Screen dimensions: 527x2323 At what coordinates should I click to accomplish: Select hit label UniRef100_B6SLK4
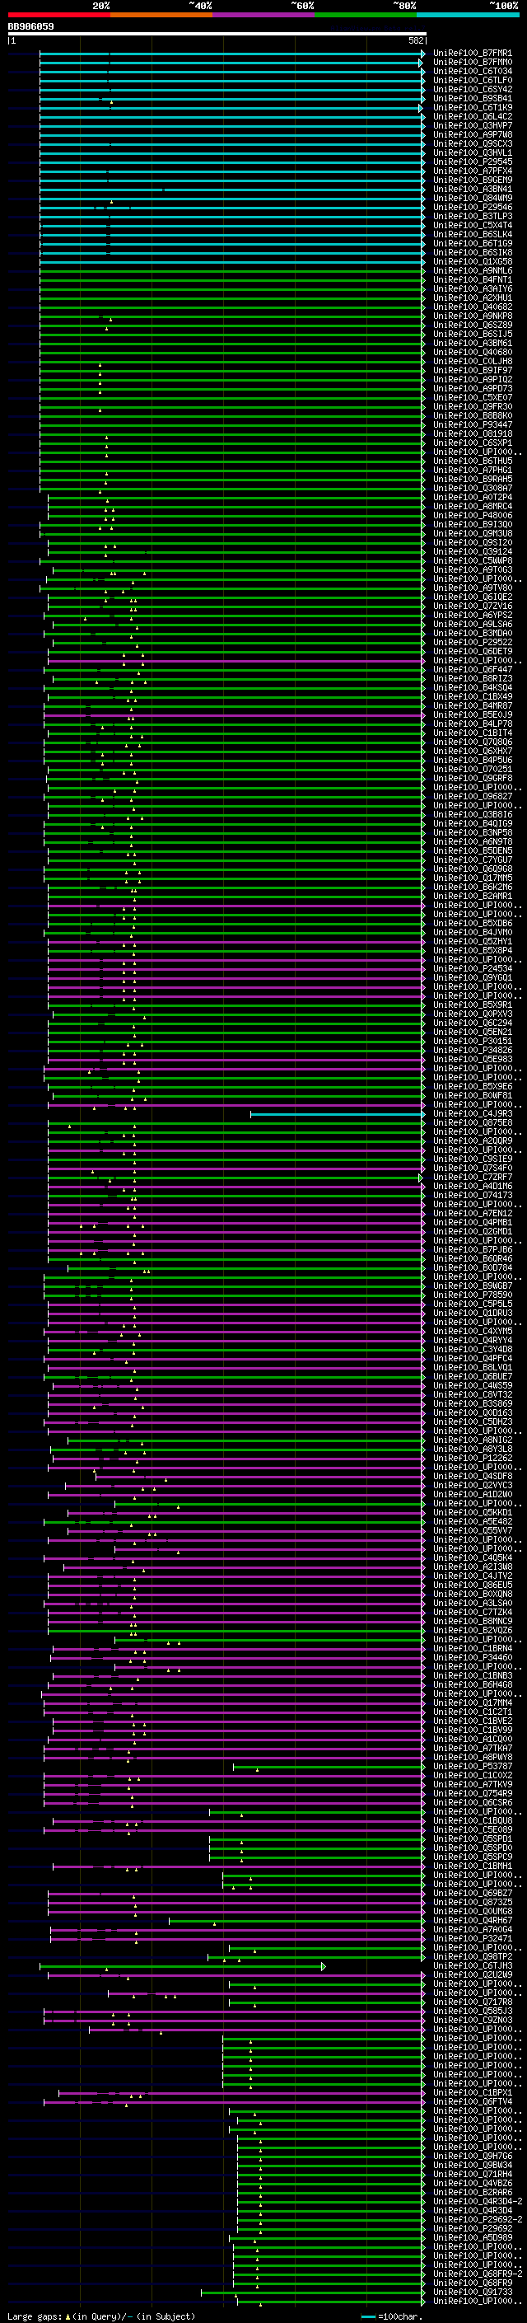point(472,235)
